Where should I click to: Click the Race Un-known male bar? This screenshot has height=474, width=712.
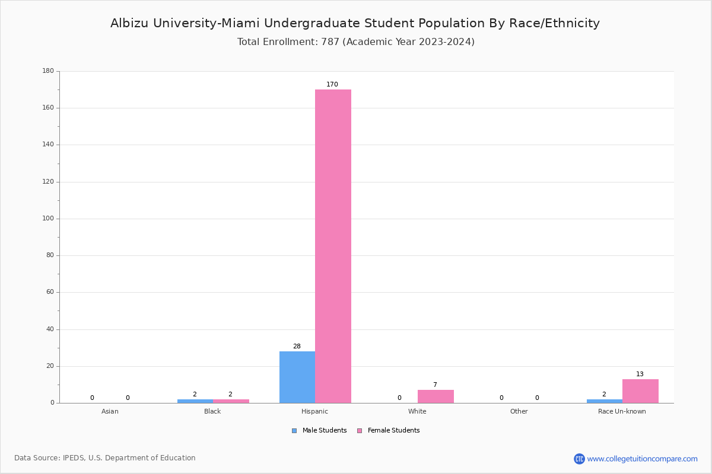605,401
